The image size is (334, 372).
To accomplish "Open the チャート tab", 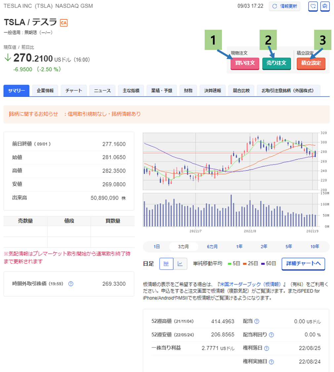I will coord(74,91).
